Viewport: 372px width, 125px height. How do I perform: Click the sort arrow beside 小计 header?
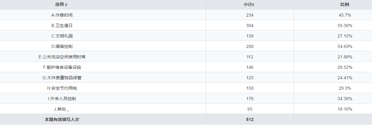point(253,5)
